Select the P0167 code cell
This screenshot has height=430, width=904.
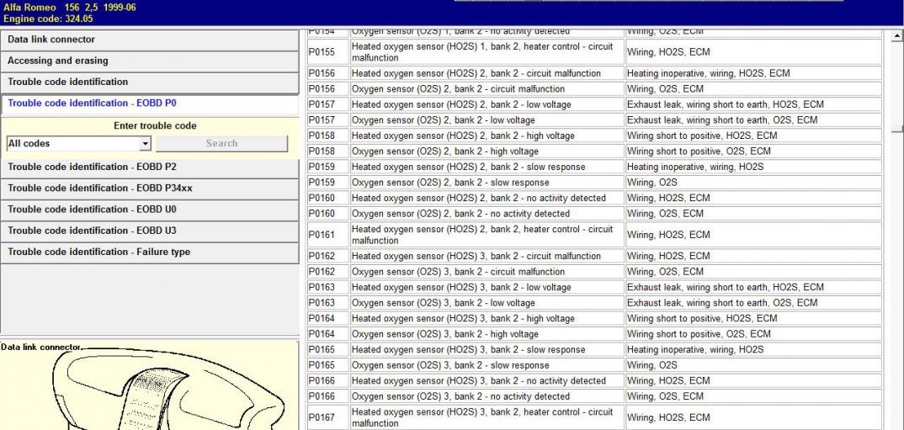pyautogui.click(x=328, y=417)
